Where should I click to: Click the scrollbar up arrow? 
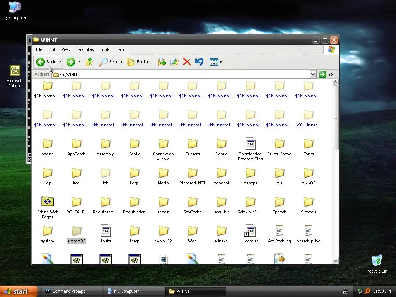pos(335,82)
